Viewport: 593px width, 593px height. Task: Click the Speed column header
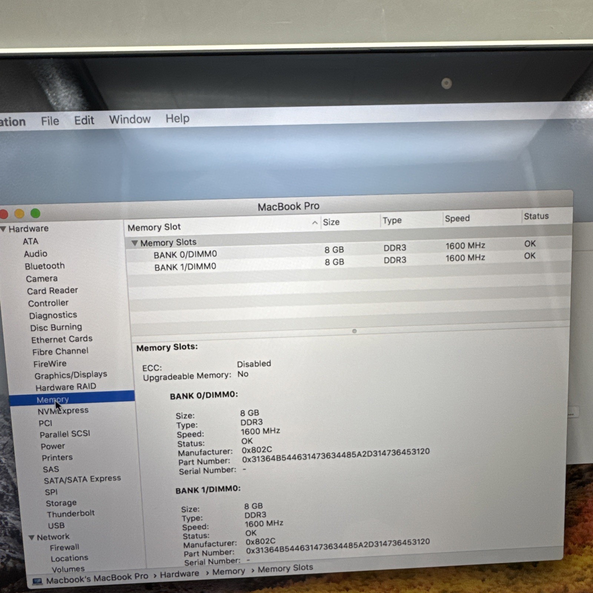point(457,218)
